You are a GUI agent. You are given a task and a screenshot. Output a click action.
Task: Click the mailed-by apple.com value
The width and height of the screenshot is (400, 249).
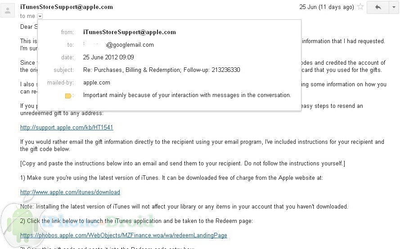[x=97, y=83]
